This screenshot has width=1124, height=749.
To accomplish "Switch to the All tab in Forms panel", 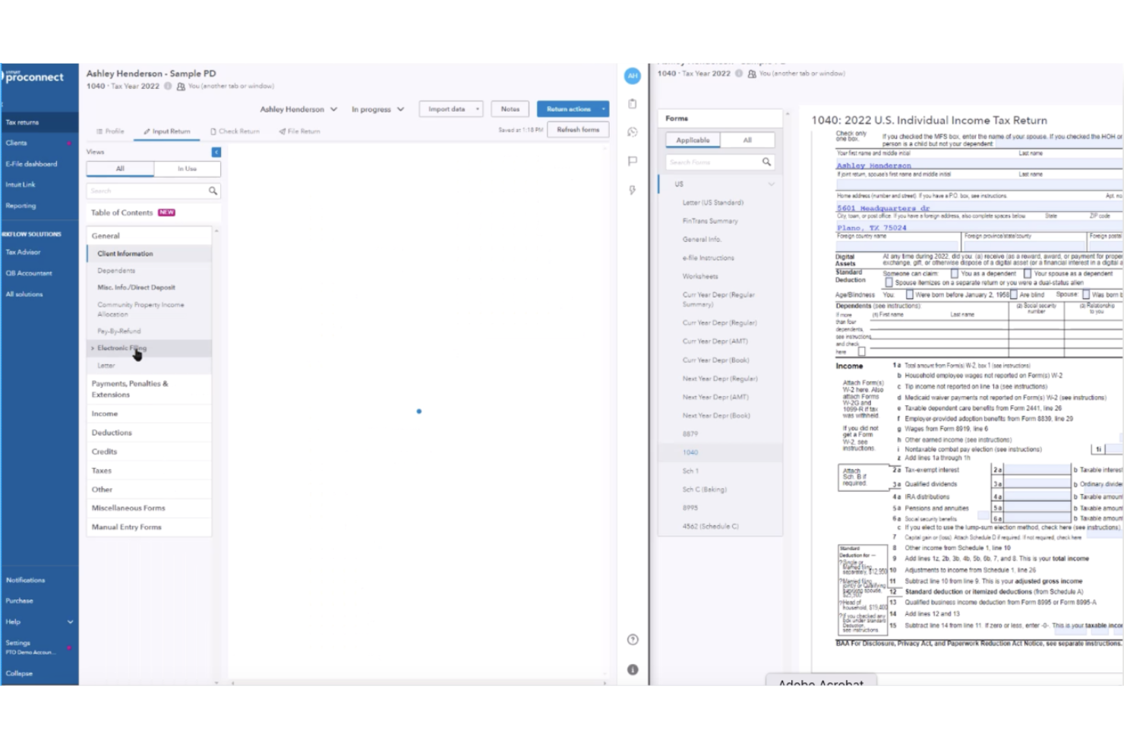I will pos(747,140).
